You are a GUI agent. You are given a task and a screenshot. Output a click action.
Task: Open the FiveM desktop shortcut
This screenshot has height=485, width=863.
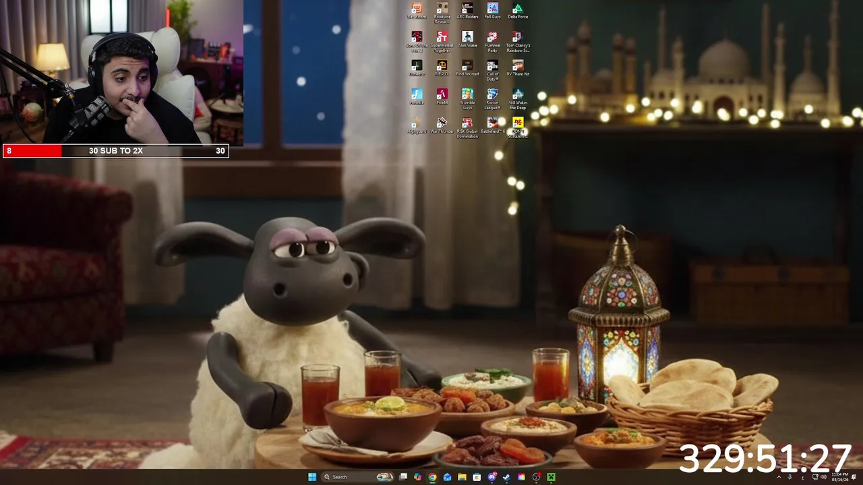pos(442,97)
